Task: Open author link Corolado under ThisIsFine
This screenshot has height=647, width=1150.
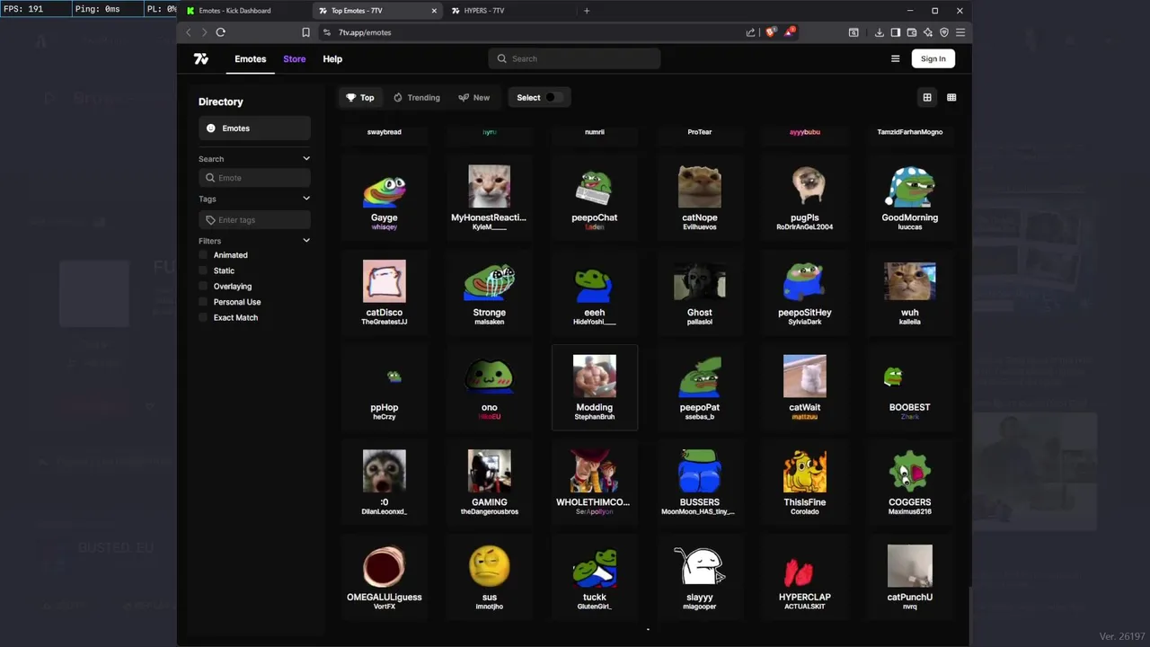Action: (x=805, y=511)
